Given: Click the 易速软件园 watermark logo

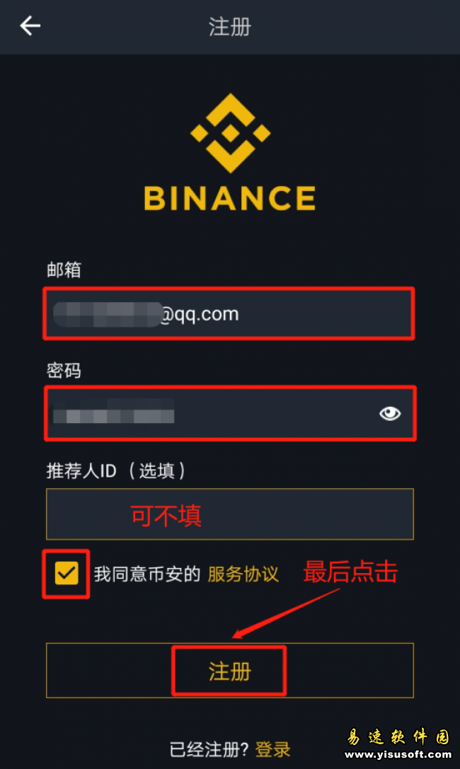Looking at the screenshot, I should pyautogui.click(x=398, y=736).
